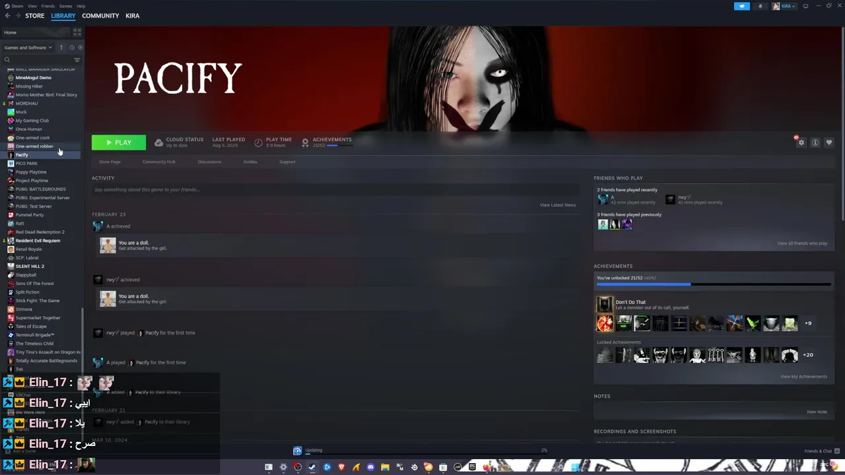This screenshot has width=845, height=475.
Task: Click the keys locked achievement icon
Action: (716, 355)
